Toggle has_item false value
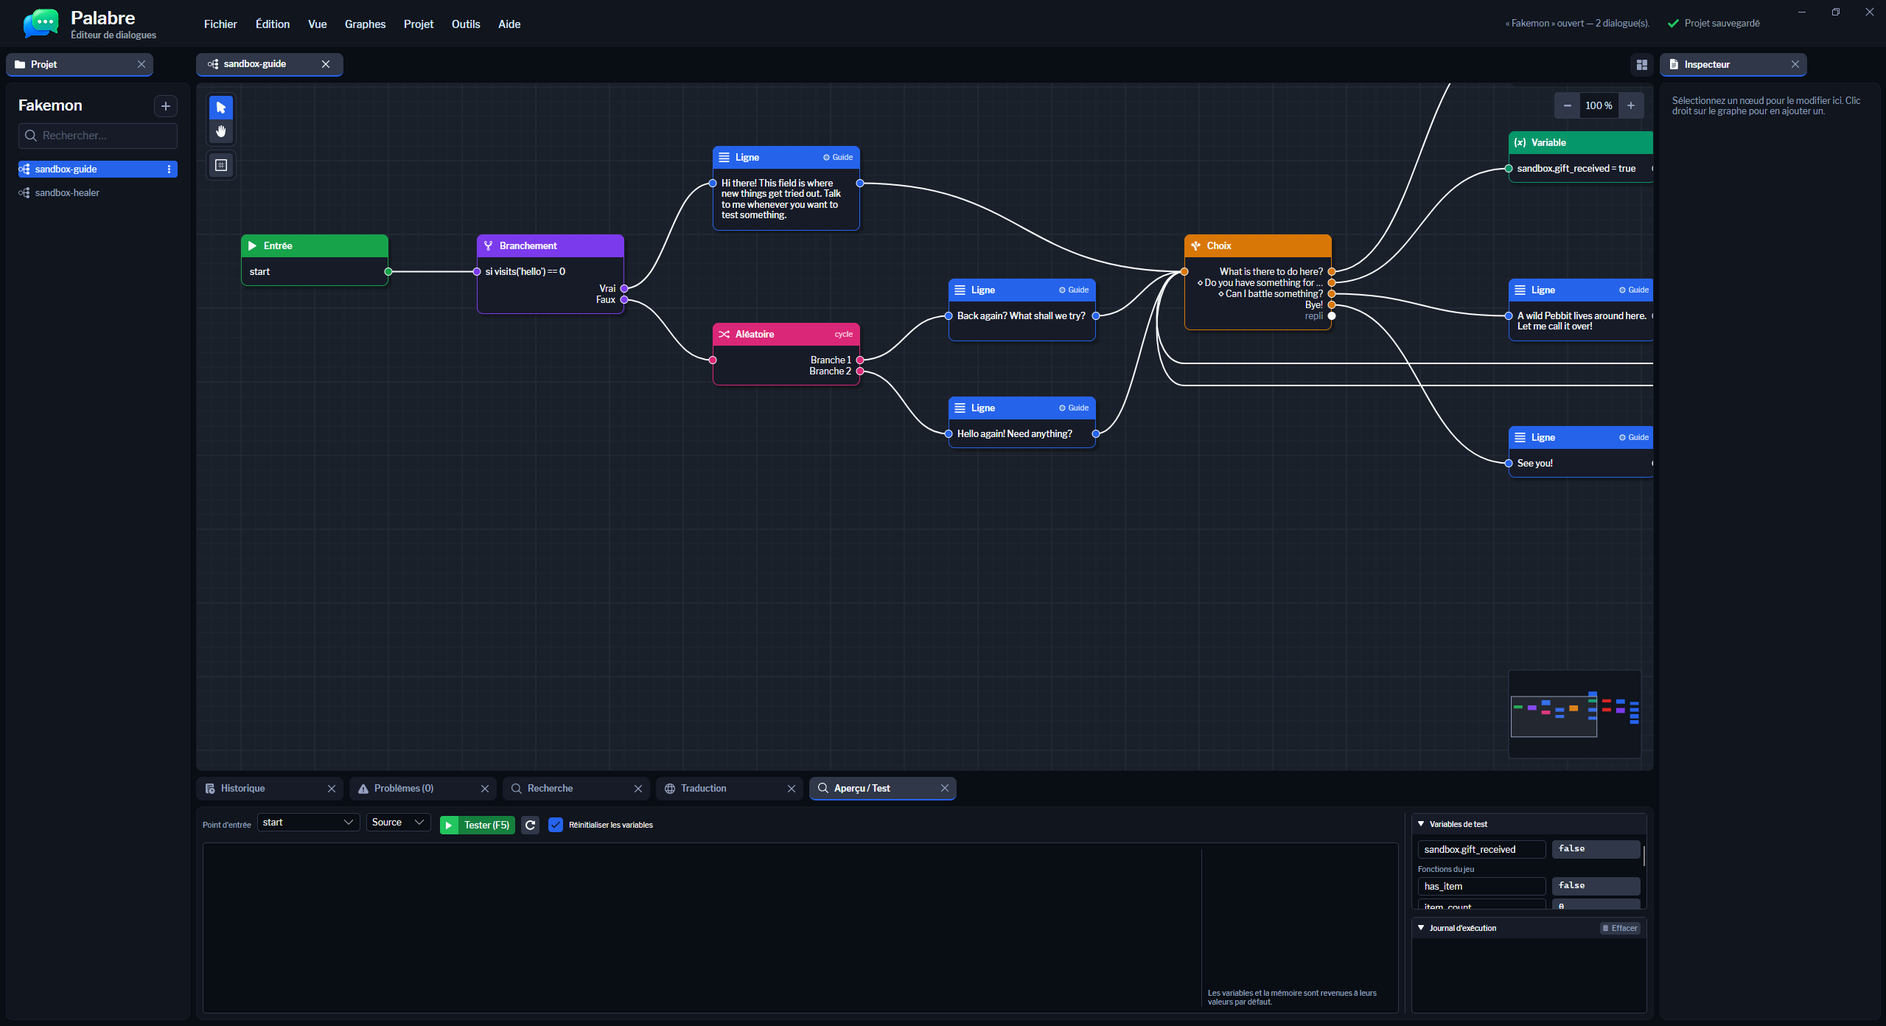The height and width of the screenshot is (1026, 1886). point(1596,886)
